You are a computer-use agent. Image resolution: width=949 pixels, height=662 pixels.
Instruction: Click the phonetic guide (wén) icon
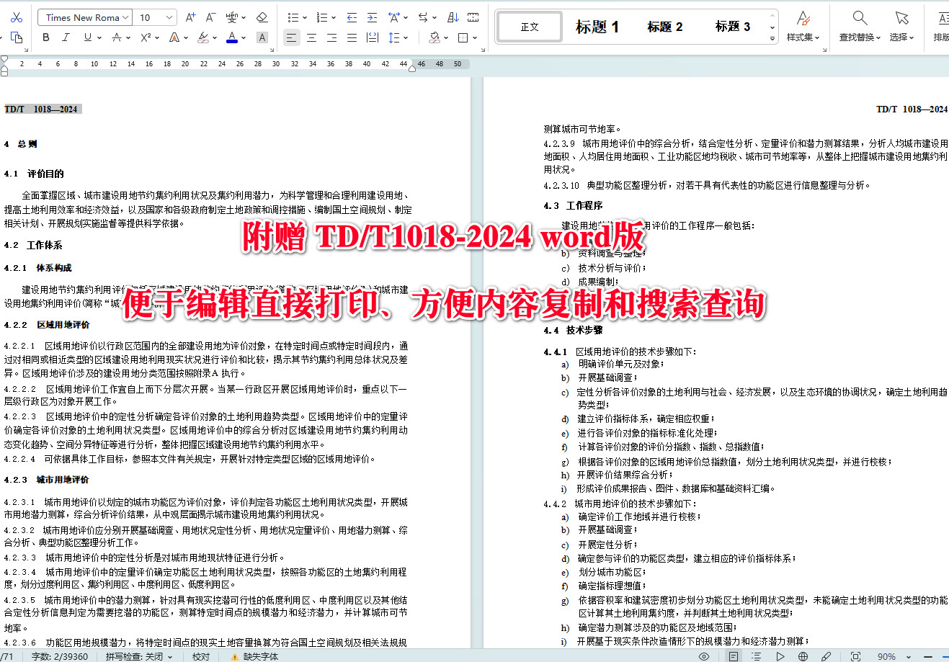click(x=232, y=17)
